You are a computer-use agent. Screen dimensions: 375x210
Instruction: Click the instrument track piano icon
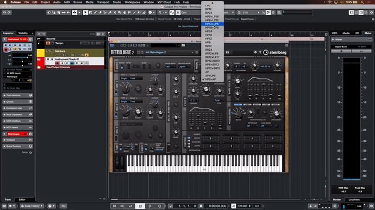click(39, 60)
